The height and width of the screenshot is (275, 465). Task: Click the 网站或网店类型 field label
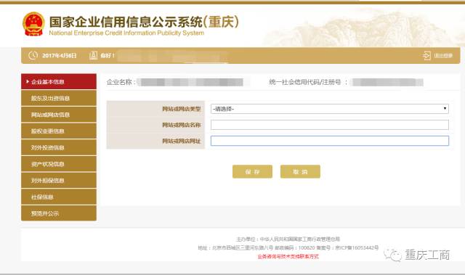(182, 109)
